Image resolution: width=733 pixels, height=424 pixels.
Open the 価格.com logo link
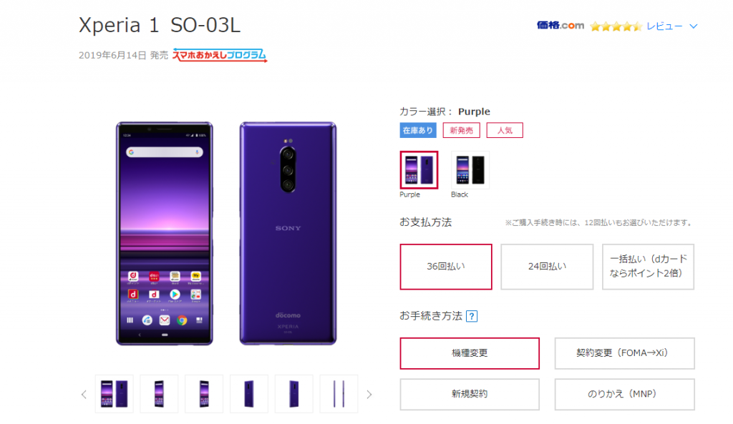(x=560, y=25)
